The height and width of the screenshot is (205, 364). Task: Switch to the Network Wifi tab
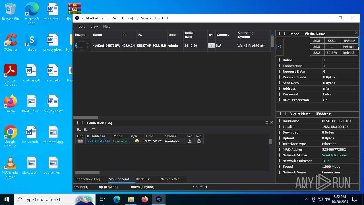[170, 179]
